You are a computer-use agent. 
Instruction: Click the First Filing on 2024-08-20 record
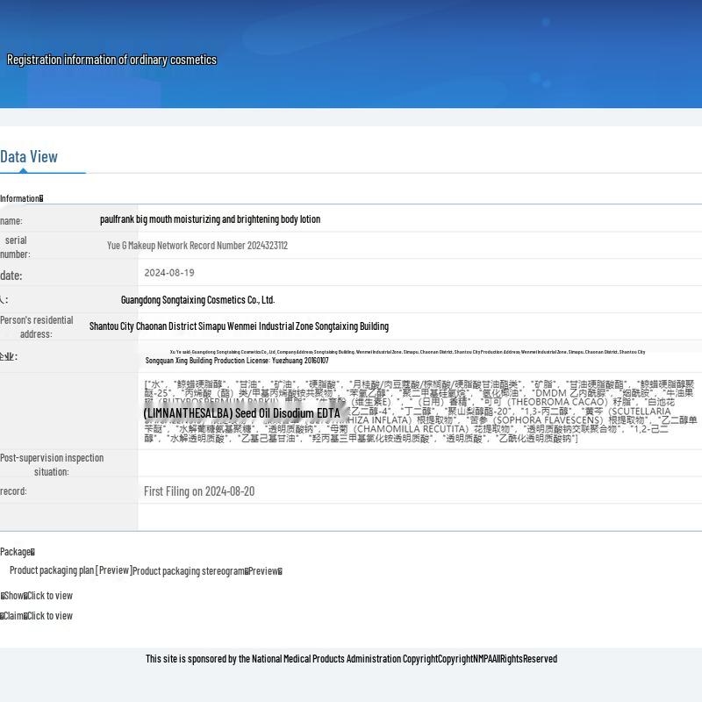coord(199,491)
